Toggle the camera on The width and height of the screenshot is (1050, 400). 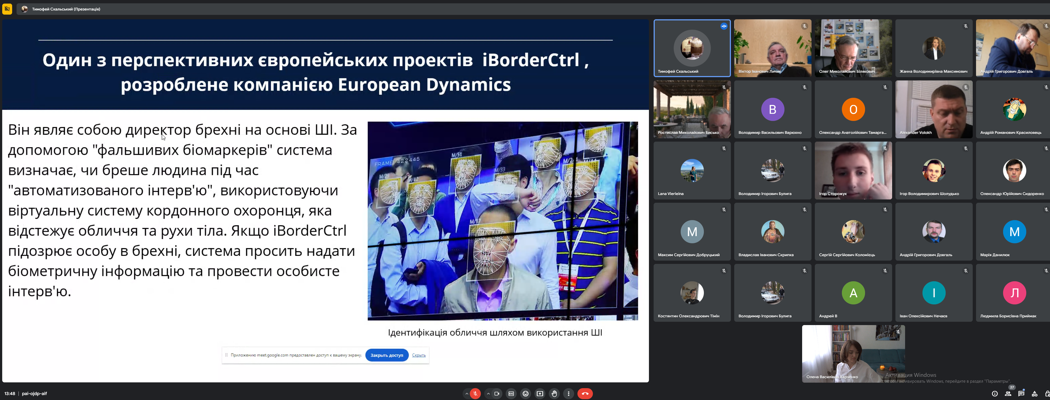(497, 393)
